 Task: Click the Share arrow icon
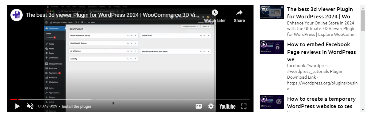239,13
